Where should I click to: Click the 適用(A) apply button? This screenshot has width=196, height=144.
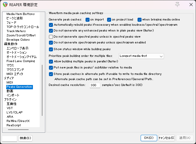(x=185, y=138)
